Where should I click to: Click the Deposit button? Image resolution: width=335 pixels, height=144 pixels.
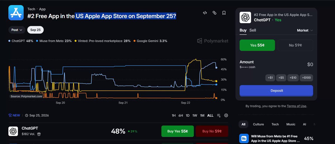(x=276, y=91)
